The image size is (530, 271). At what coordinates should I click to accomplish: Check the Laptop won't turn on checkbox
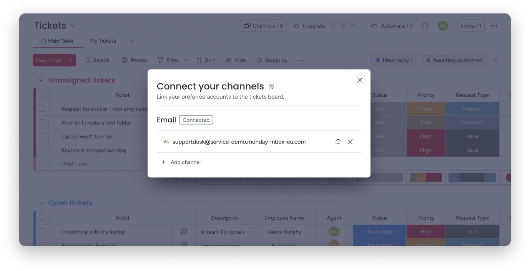click(x=42, y=136)
